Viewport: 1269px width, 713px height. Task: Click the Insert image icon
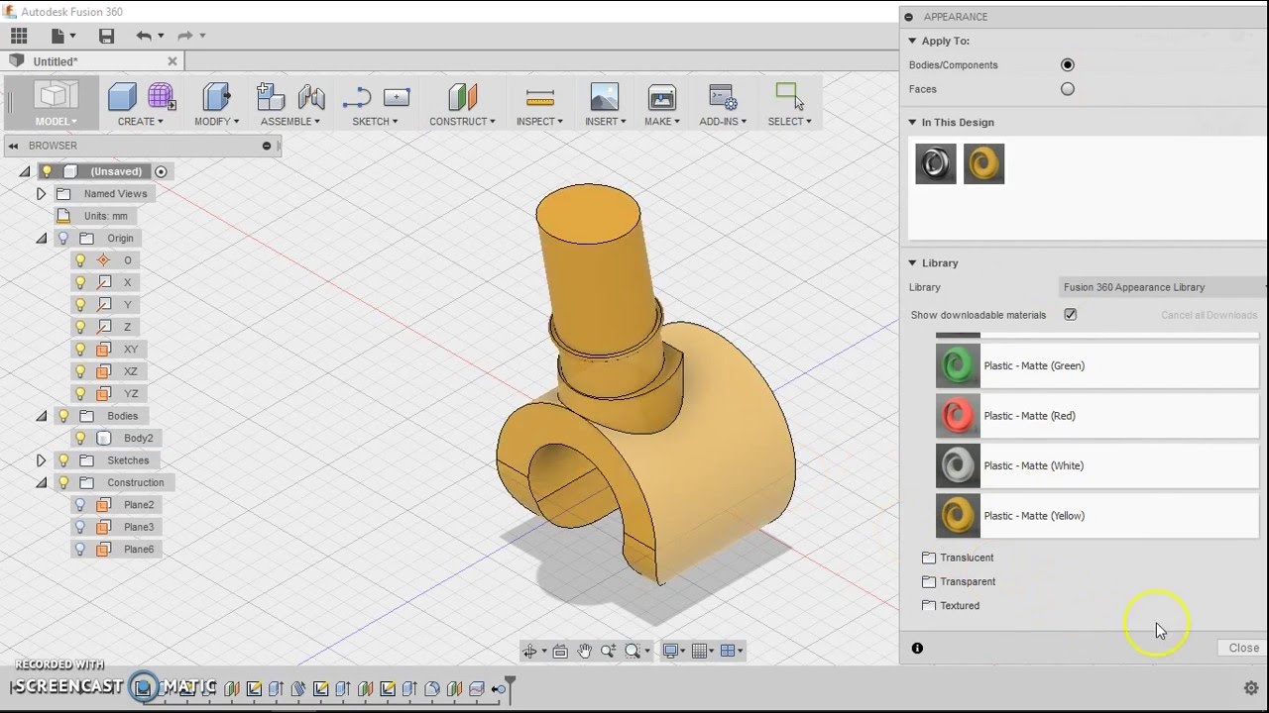[x=604, y=96]
